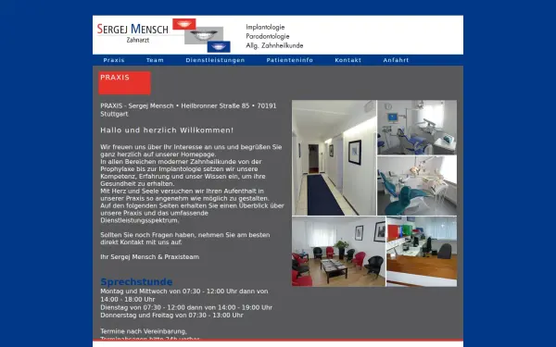Open the treatment room photo with blue chair
The height and width of the screenshot is (347, 556).
[x=417, y=127]
